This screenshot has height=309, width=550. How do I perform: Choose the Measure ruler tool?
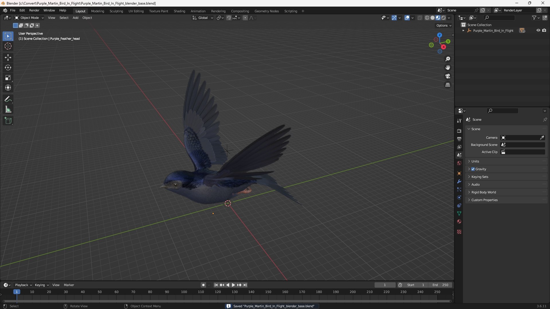[8, 109]
